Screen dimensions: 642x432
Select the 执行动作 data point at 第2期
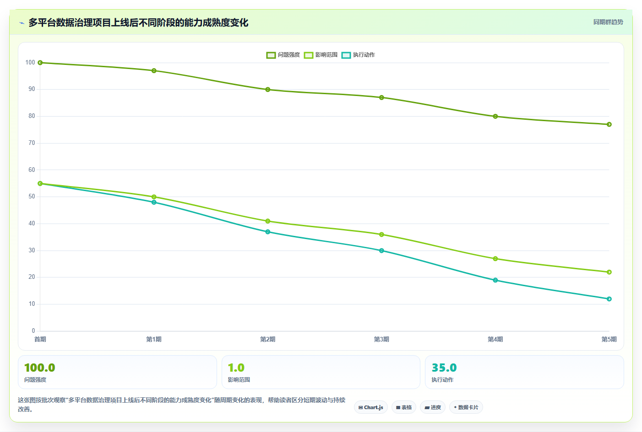pos(268,232)
